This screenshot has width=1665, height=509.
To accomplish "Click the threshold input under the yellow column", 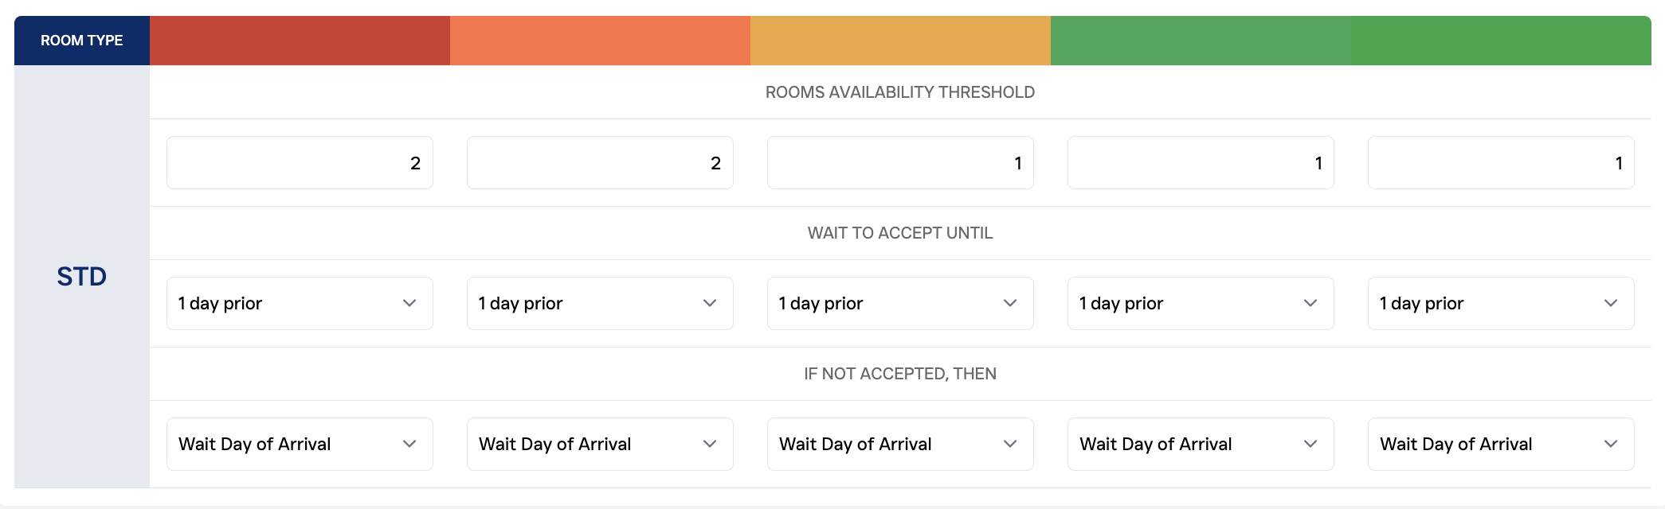I will pyautogui.click(x=900, y=163).
